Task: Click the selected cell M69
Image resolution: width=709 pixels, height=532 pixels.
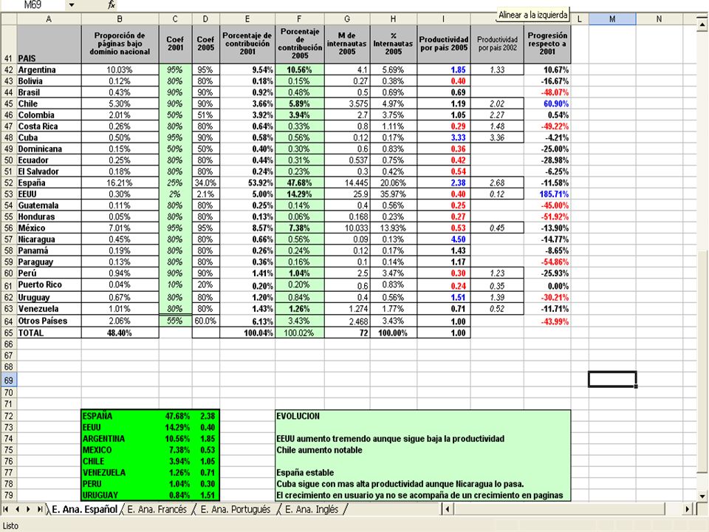Action: point(612,380)
